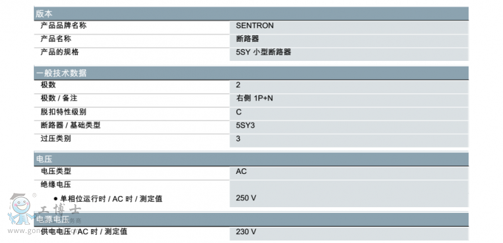Click the cartoon mascot watermark logo
503x243 pixels.
coord(21,208)
